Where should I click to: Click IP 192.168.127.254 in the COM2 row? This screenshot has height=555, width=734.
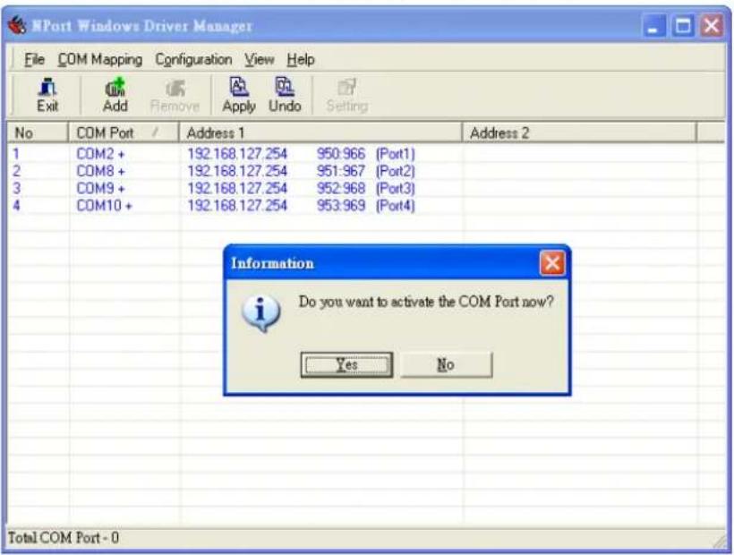(237, 153)
